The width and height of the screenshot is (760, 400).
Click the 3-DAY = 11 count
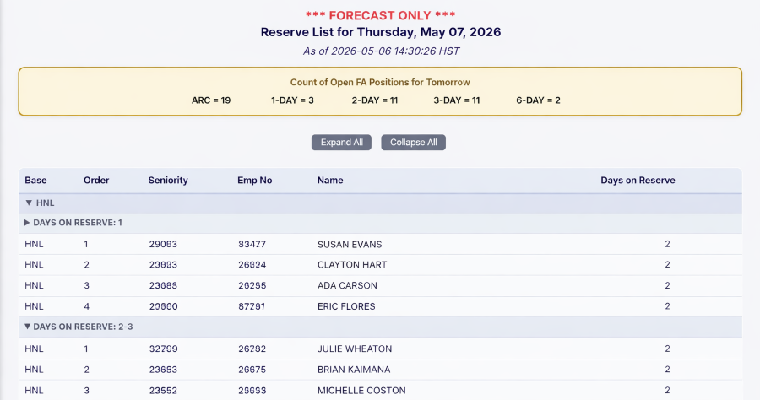(x=457, y=100)
